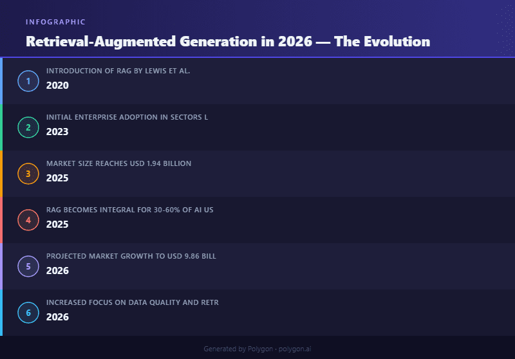Select the 'Introduction of RAG by Lewis et al.' heading

[118, 71]
